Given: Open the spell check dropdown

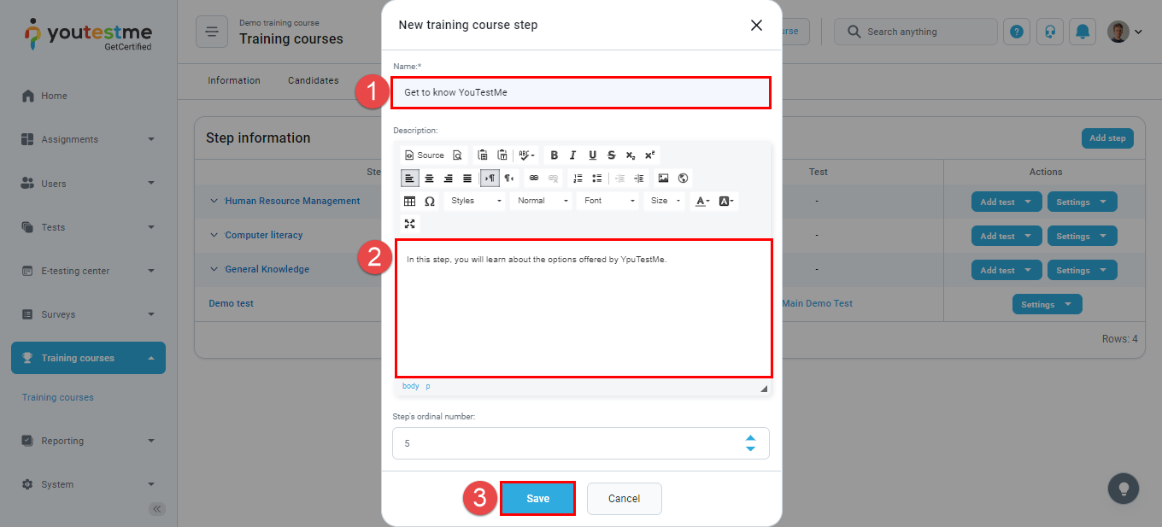Looking at the screenshot, I should [527, 155].
